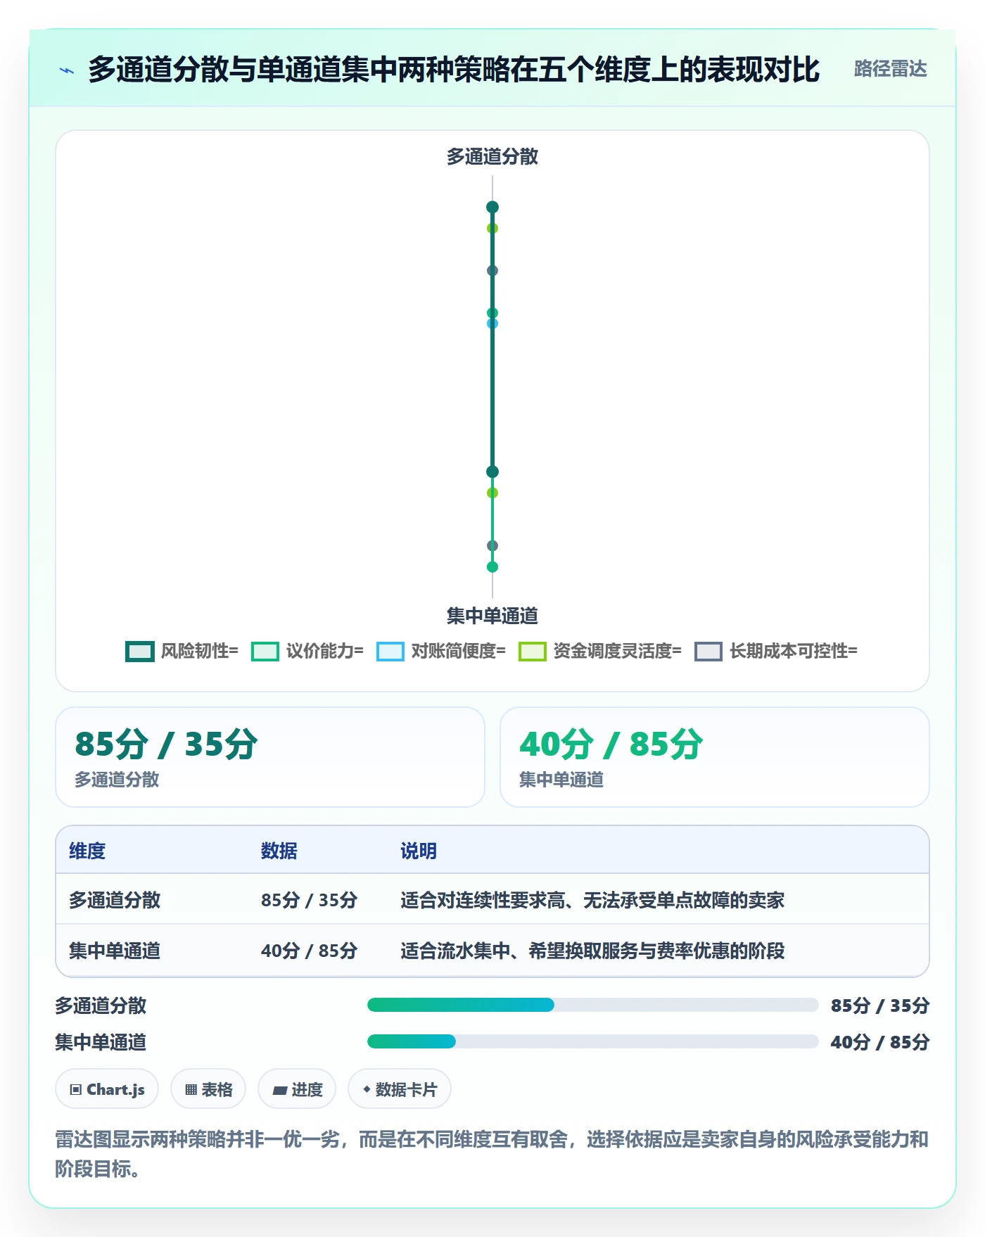Select the 集中单通道 table row name
Image resolution: width=985 pixels, height=1237 pixels.
(x=115, y=951)
